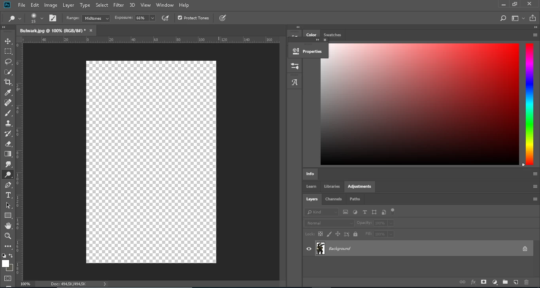Toggle filter for pixel layers
Screen dimensions: 540x288
pos(346,212)
